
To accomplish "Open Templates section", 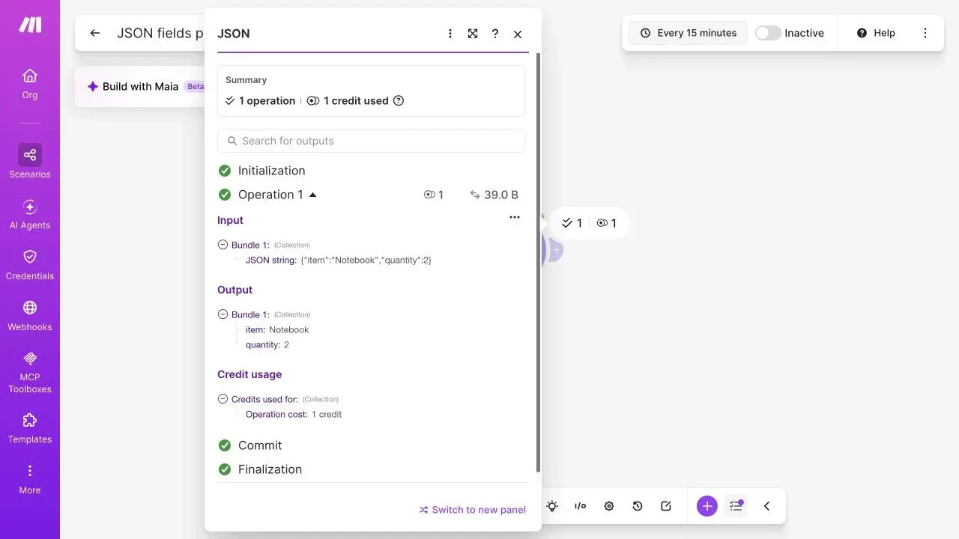I will click(30, 428).
